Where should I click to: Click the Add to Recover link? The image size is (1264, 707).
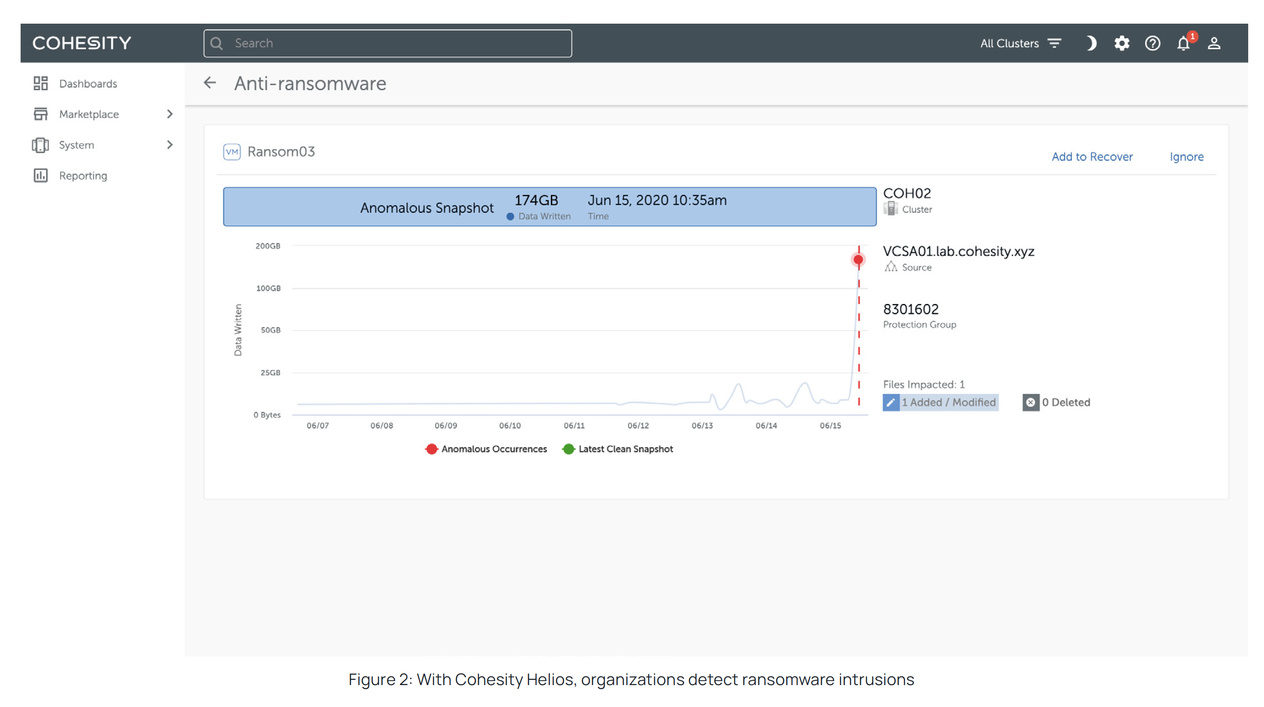pyautogui.click(x=1092, y=157)
